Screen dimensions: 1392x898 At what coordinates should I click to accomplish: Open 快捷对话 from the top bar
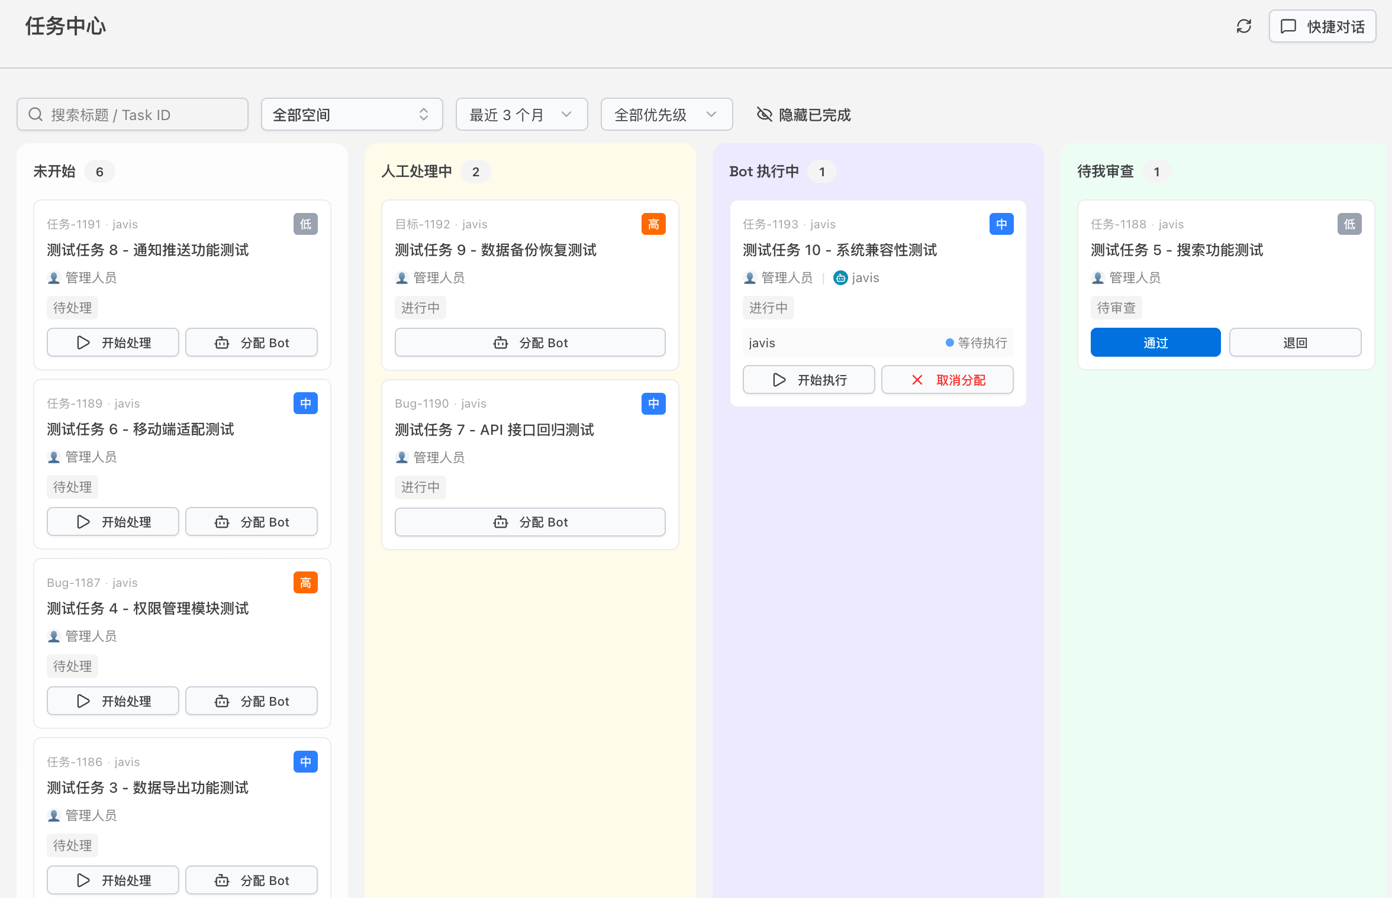[x=1322, y=26]
